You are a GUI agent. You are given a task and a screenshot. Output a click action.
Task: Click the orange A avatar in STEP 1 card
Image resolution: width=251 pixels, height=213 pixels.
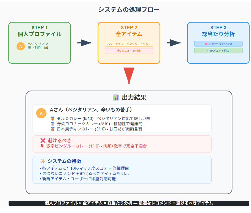tap(21, 47)
